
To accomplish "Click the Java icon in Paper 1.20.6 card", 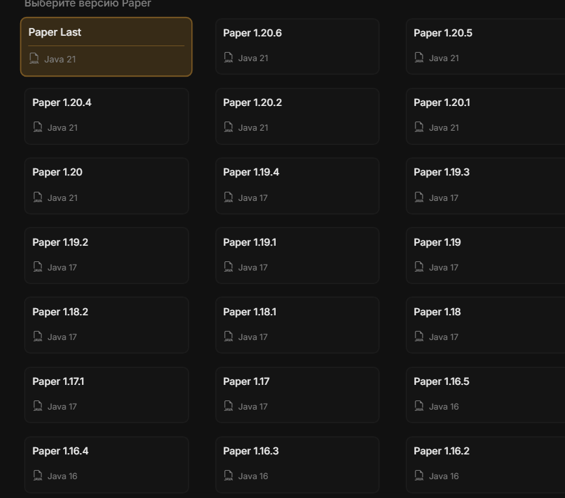I will pyautogui.click(x=228, y=57).
